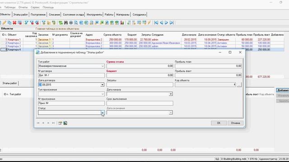This screenshot has height=162, width=289.
Task: Click the previous-record arrow in dialog footer
Action: coord(43,123)
